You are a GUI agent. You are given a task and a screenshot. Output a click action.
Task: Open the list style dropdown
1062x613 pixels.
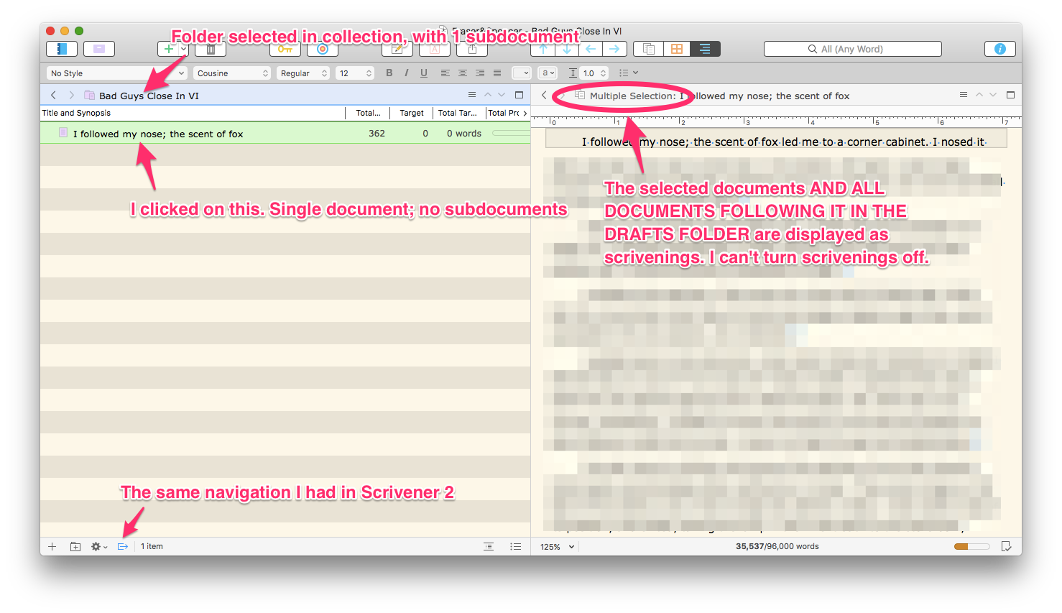click(x=629, y=73)
